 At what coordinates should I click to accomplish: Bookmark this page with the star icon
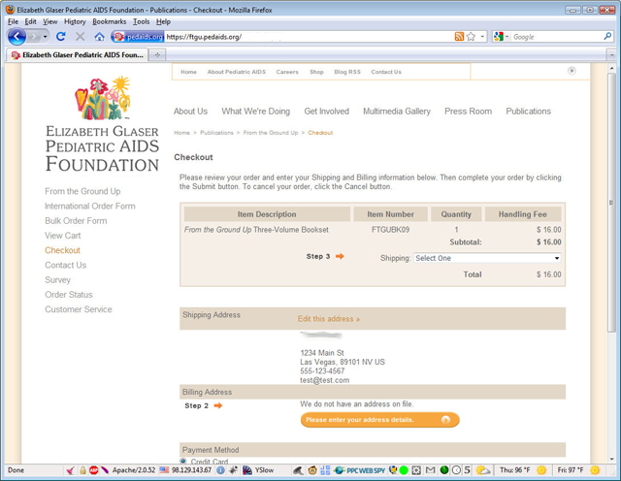471,37
